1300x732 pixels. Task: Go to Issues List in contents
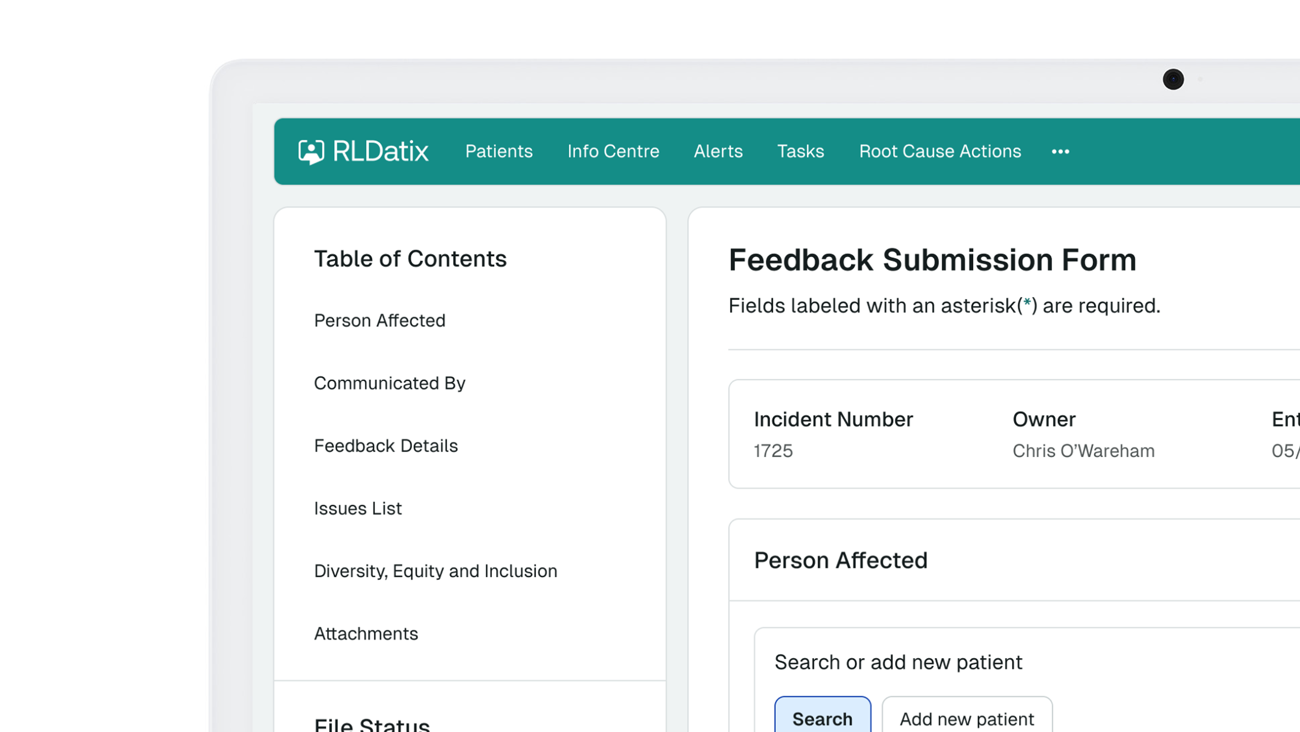coord(358,508)
